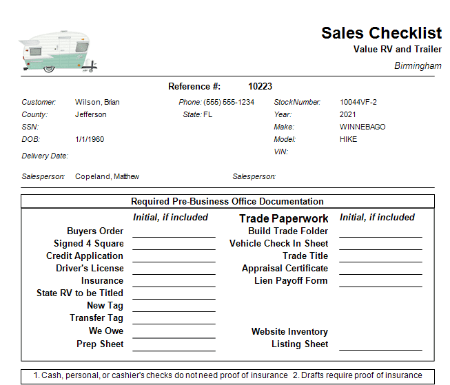Image resolution: width=450 pixels, height=385 pixels.
Task: Click the 'Value RV and Trailer' subtitle
Action: point(398,50)
